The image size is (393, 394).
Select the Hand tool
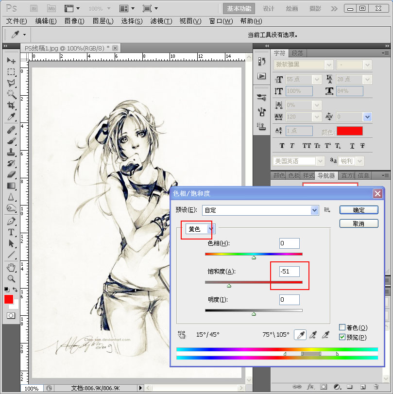pos(11,268)
